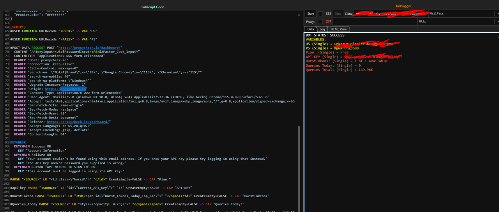This screenshot has height=212, width=499.
Task: Switch to the Data tab
Action: pyautogui.click(x=310, y=29)
